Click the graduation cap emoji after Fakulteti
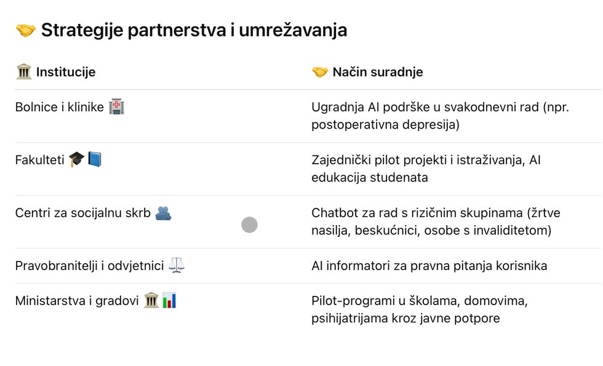603x366 pixels. pos(76,159)
